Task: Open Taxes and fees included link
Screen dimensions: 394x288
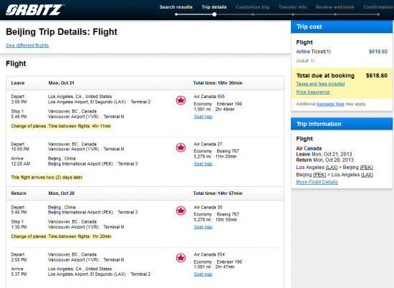Action: coord(320,84)
